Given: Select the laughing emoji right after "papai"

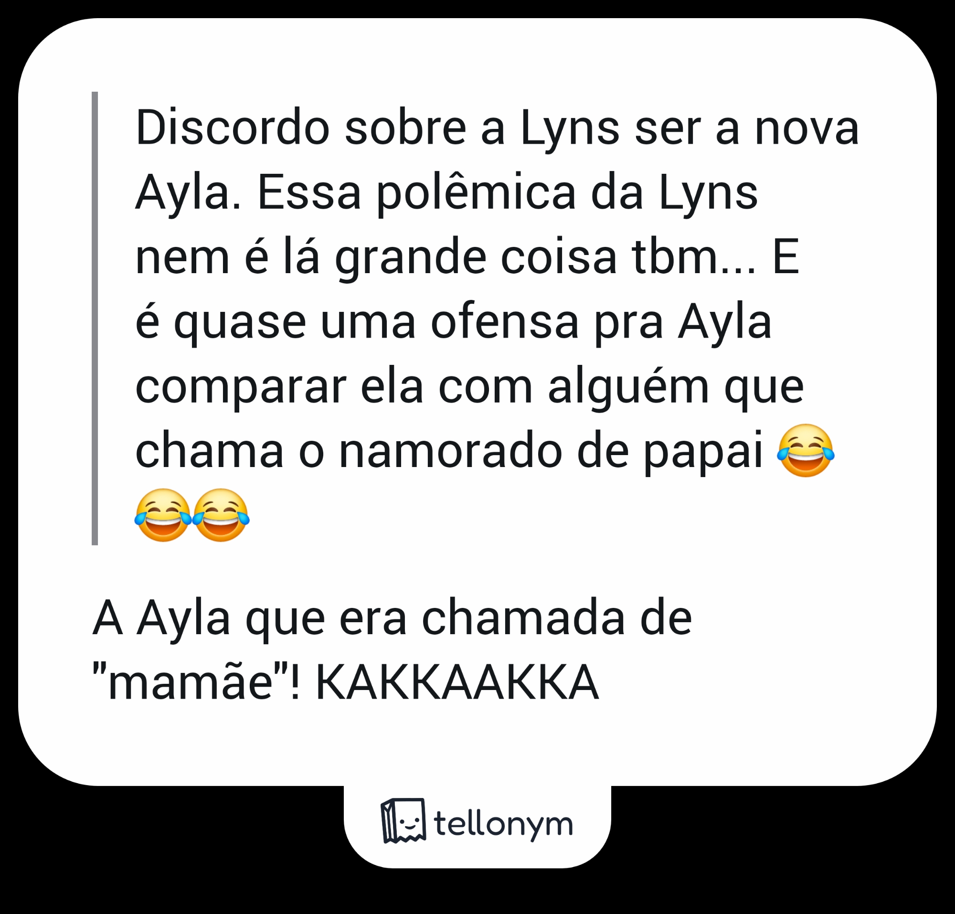Looking at the screenshot, I should 806,450.
